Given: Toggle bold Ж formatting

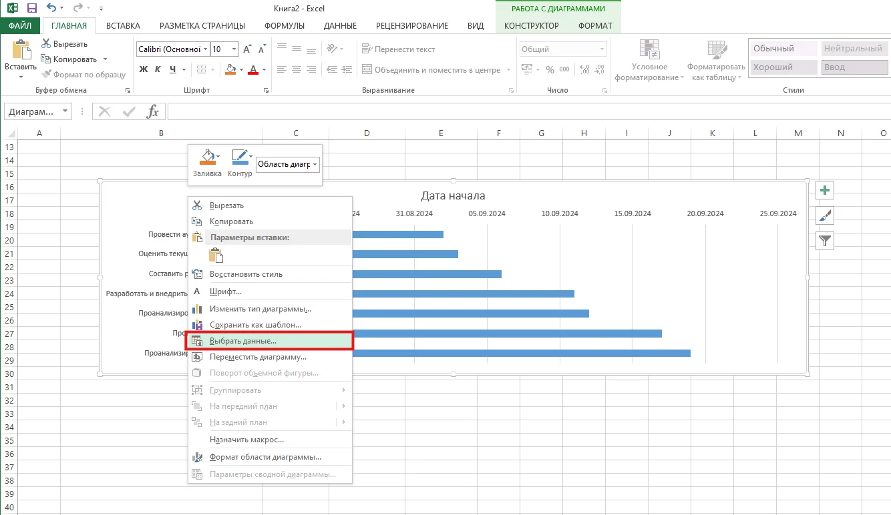Looking at the screenshot, I should click(x=143, y=69).
